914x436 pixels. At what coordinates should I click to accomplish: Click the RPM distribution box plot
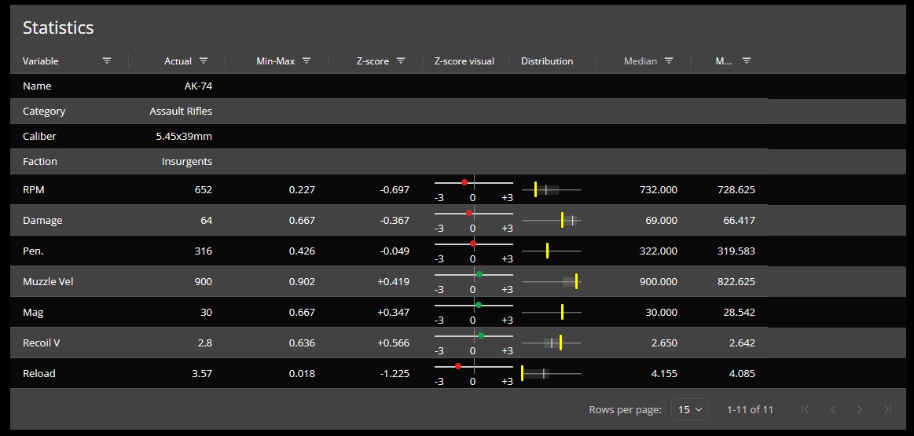(x=552, y=189)
